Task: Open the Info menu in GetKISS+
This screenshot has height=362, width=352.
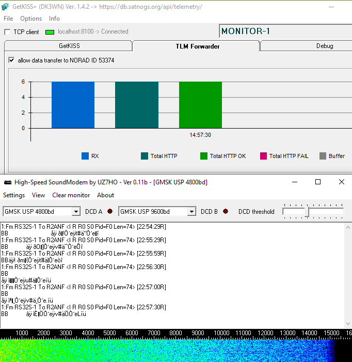Action: click(54, 19)
